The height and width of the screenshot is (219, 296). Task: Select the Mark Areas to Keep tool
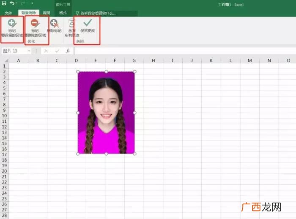tap(12, 28)
